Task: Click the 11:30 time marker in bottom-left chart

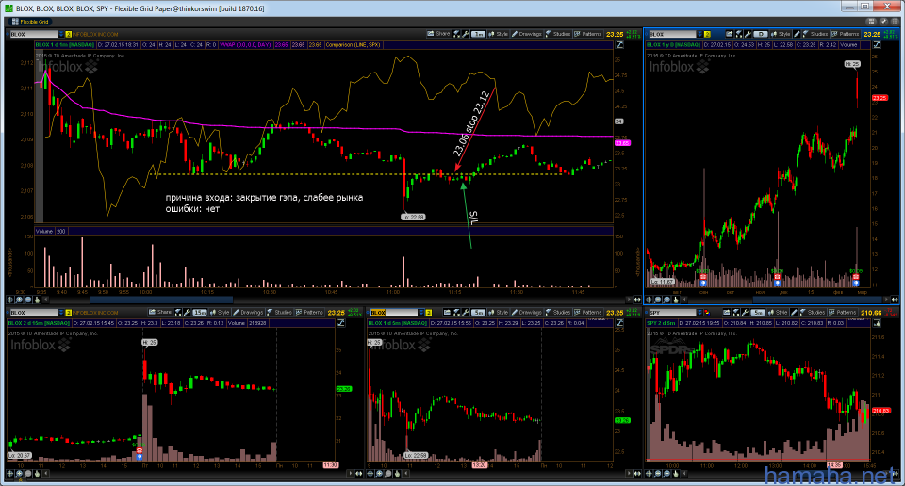Action: click(x=330, y=465)
